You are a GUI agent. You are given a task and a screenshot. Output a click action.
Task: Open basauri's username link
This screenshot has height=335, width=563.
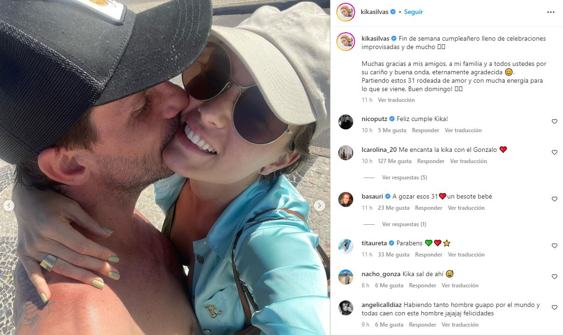[372, 197]
